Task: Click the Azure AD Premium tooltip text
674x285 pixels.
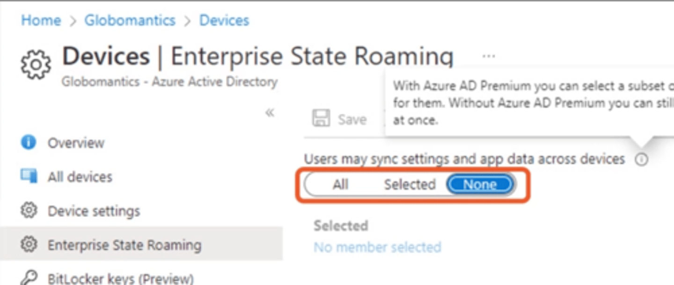Action: (x=533, y=103)
